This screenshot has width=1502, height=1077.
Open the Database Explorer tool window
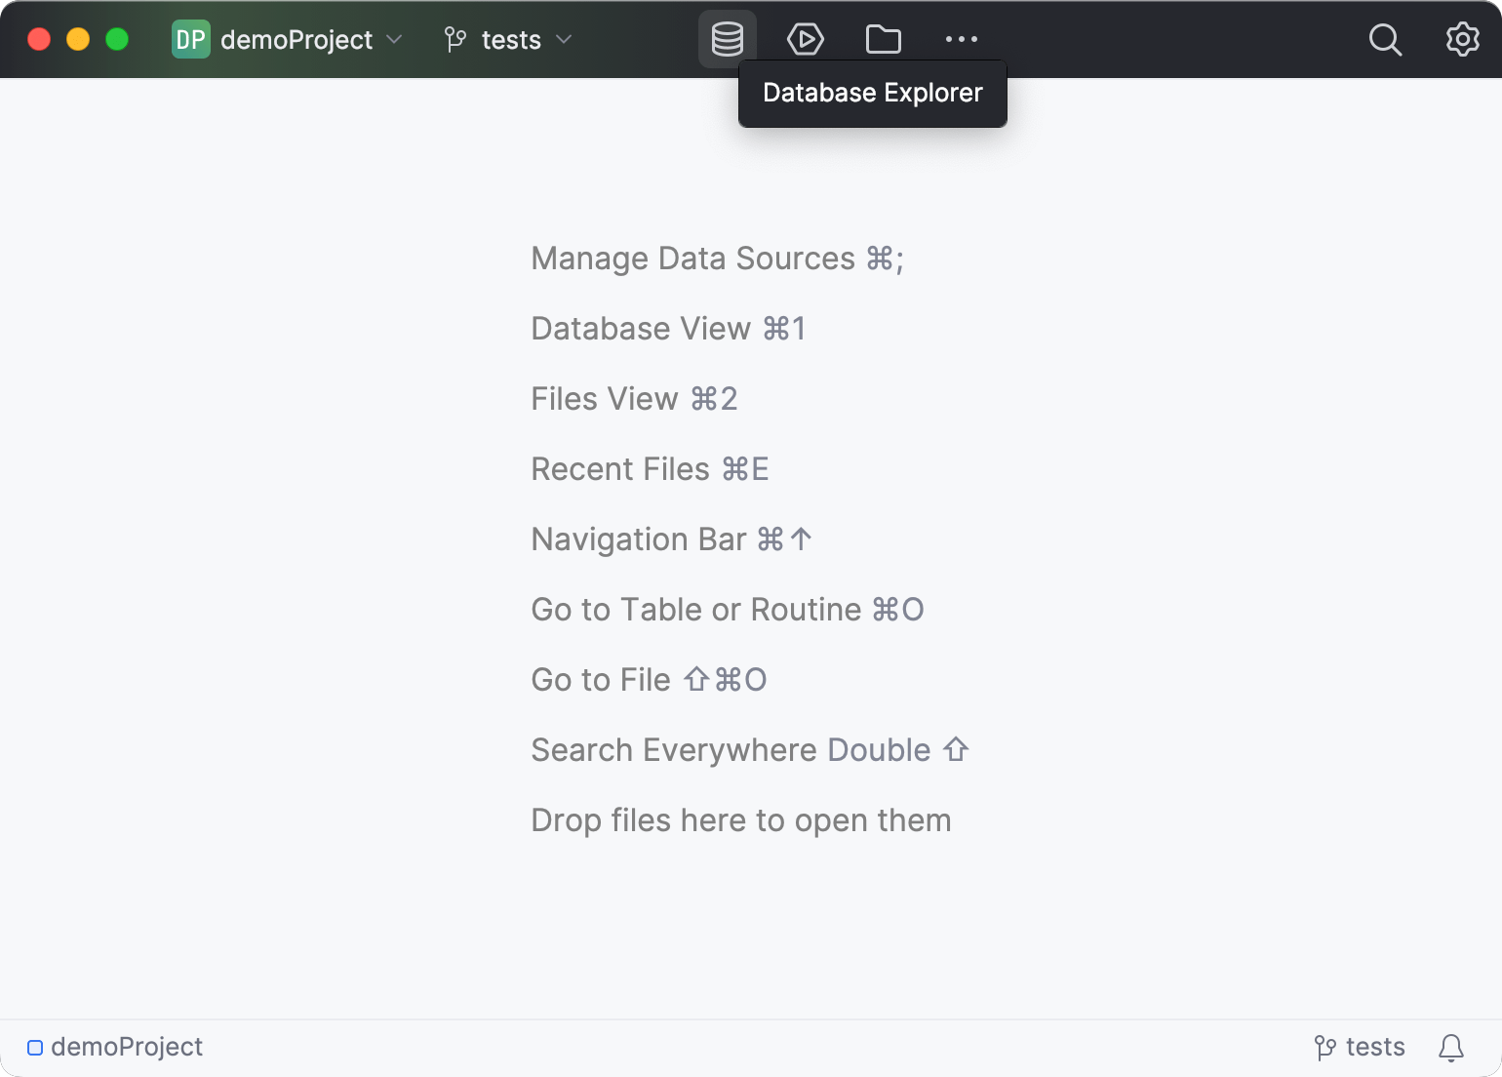[x=727, y=39]
